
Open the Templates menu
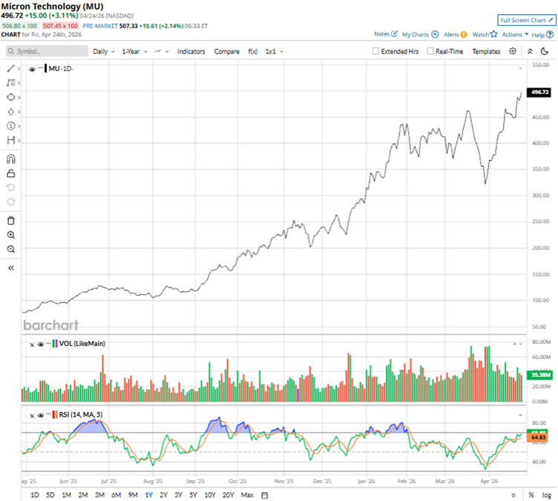click(486, 52)
